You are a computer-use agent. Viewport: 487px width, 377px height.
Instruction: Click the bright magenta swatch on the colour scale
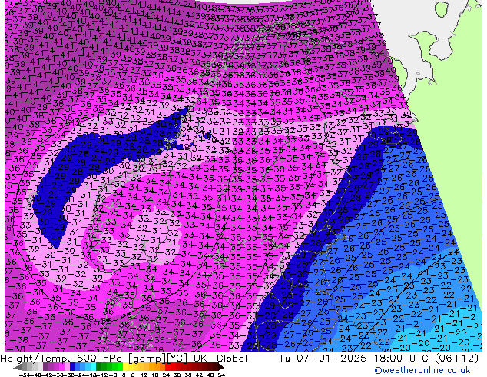(x=61, y=367)
